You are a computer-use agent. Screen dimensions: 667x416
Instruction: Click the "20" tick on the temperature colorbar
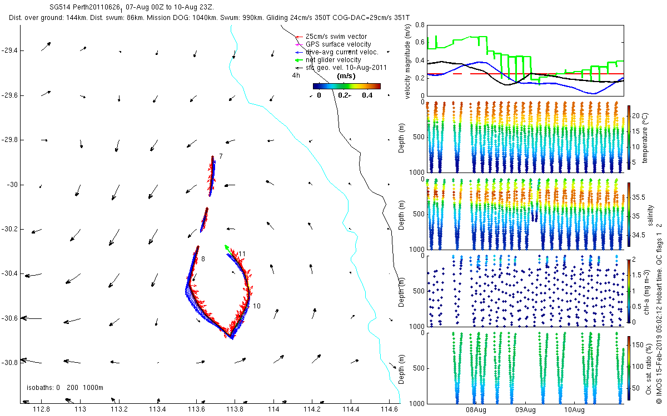pos(637,116)
